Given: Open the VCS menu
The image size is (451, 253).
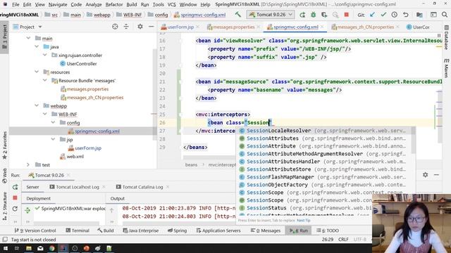Looking at the screenshot, I should point(171,4).
